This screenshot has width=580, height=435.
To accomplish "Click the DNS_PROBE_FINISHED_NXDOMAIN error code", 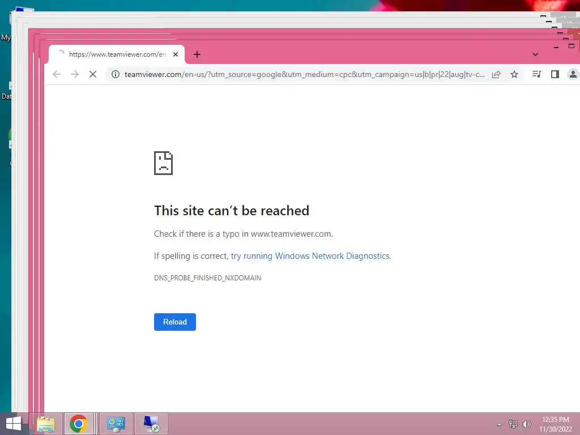I will (x=207, y=278).
